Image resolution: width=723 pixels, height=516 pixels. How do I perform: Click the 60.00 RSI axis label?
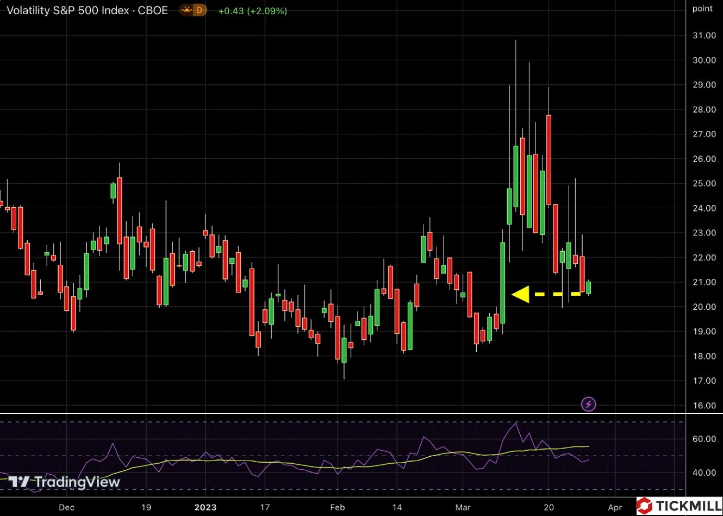[x=704, y=439]
